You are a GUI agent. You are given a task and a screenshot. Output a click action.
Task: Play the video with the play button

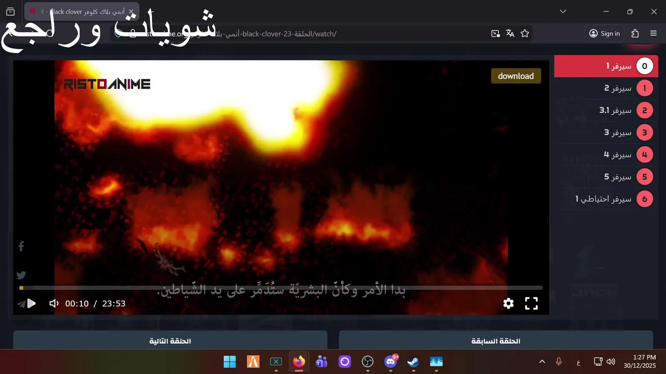click(31, 303)
